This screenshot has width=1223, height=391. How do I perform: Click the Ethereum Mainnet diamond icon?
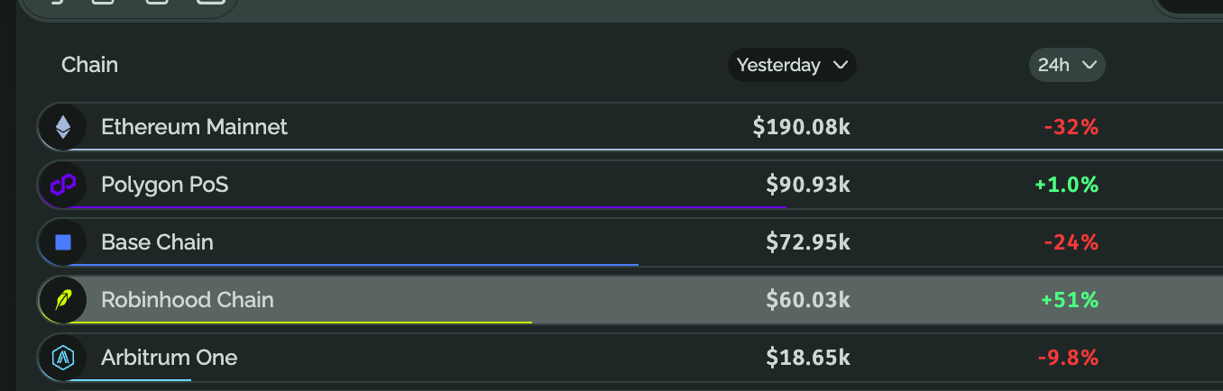pyautogui.click(x=63, y=127)
